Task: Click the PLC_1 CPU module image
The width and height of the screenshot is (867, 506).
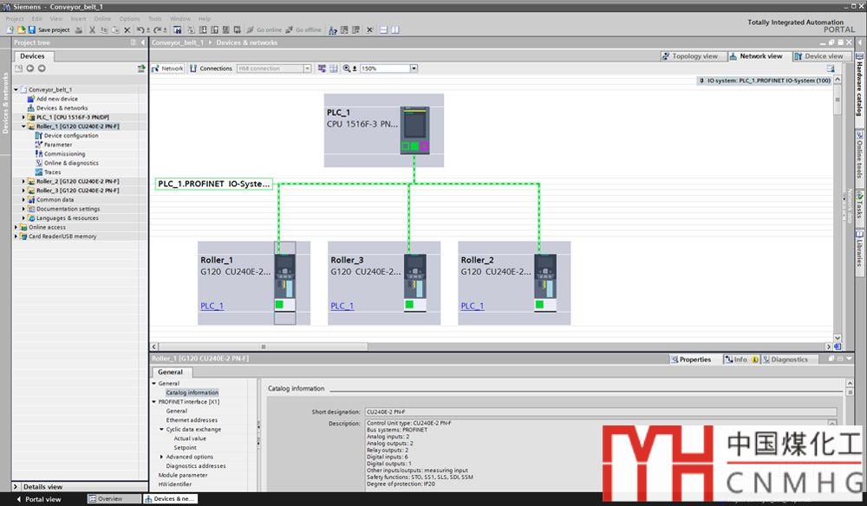Action: 414,130
